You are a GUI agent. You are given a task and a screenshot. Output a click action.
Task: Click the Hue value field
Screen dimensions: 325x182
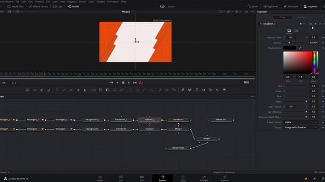click(288, 77)
